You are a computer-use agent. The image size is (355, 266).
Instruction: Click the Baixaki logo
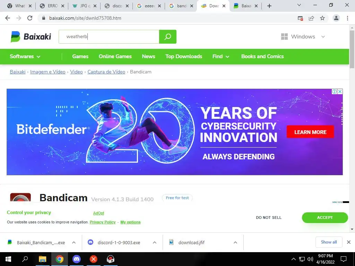(x=31, y=37)
